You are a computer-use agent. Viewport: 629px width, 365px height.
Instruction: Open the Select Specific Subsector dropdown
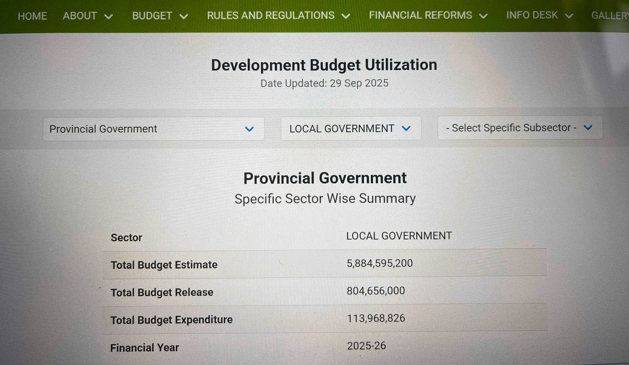point(520,128)
